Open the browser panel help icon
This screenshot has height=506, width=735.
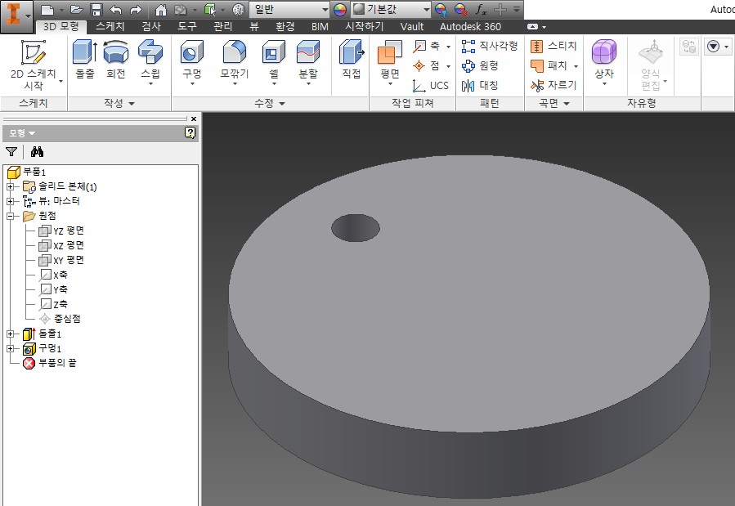190,132
